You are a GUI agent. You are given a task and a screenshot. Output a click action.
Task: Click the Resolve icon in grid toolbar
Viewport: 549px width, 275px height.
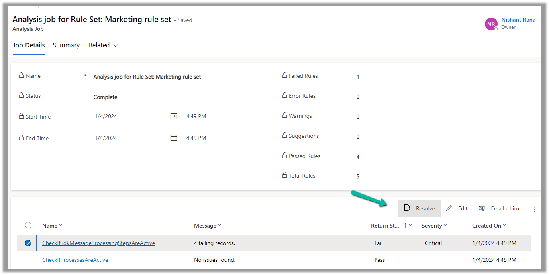pyautogui.click(x=407, y=208)
